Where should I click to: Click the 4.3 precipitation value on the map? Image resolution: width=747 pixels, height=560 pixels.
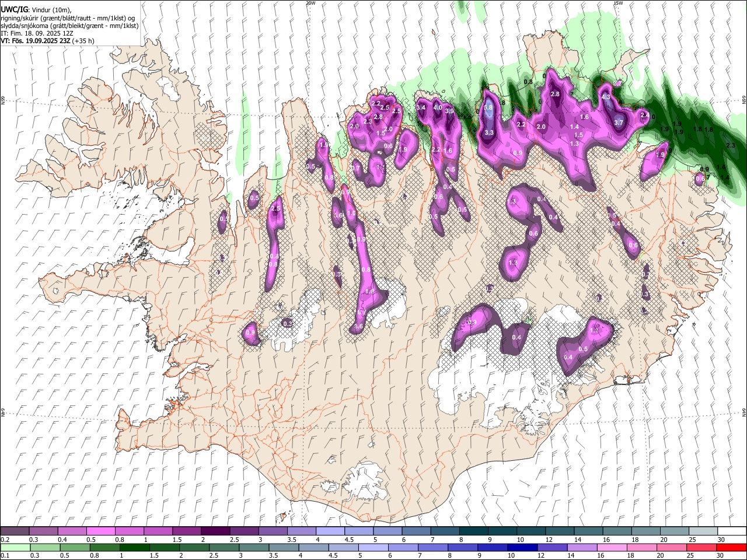coord(606,97)
